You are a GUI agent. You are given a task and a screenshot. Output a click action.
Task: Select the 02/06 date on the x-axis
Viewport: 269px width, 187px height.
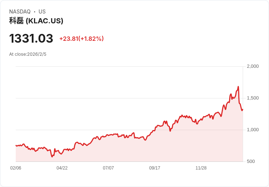[x=16, y=168]
